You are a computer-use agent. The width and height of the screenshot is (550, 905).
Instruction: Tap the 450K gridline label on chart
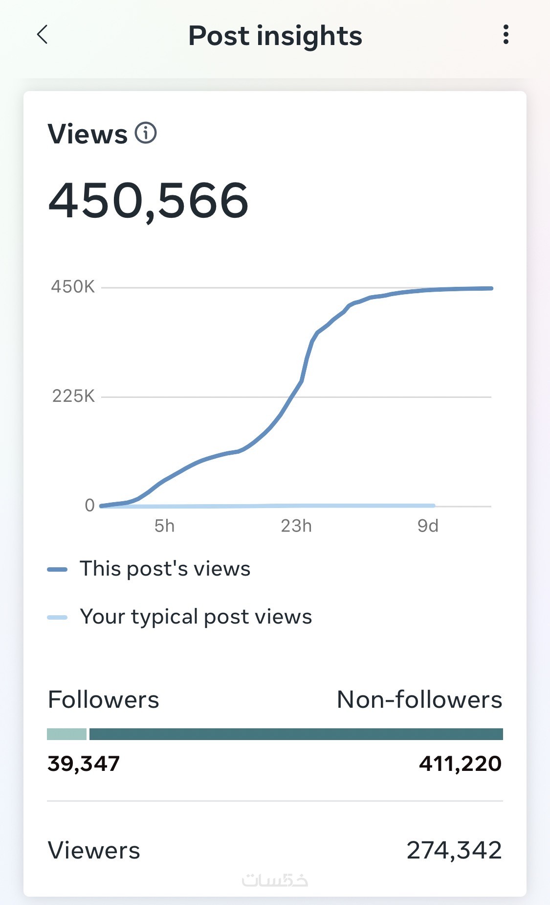[73, 287]
